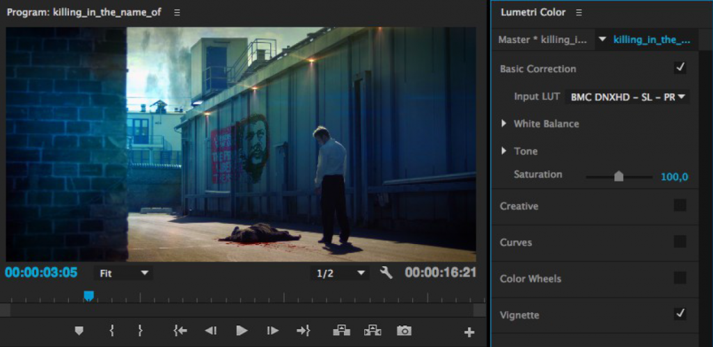This screenshot has width=713, height=347.
Task: Click the Saturation value 100,0
Action: pos(674,177)
